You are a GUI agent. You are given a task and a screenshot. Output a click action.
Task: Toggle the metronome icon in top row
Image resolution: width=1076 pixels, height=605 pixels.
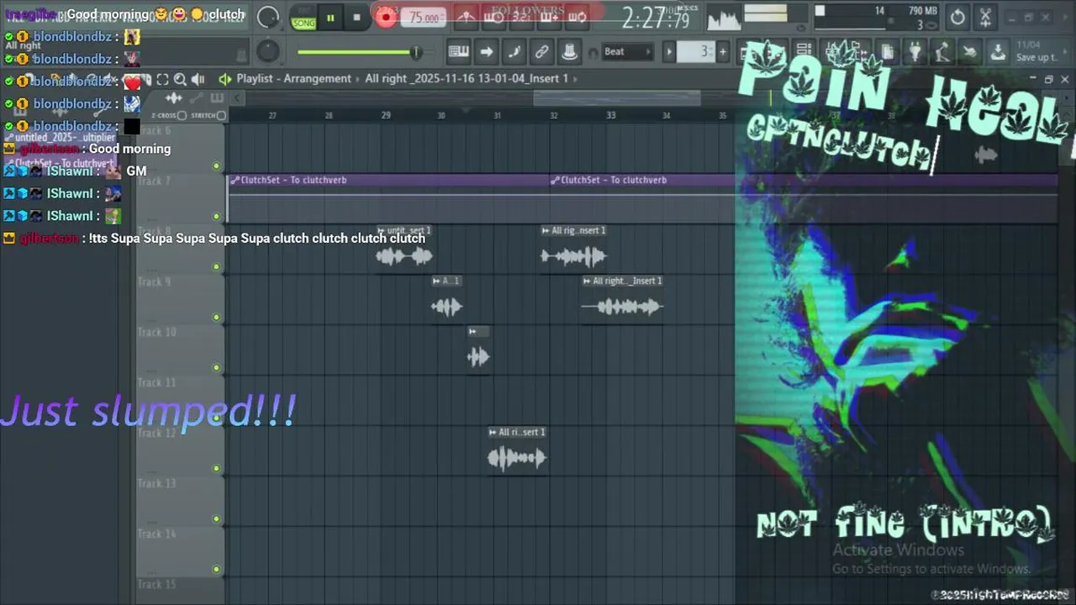466,17
